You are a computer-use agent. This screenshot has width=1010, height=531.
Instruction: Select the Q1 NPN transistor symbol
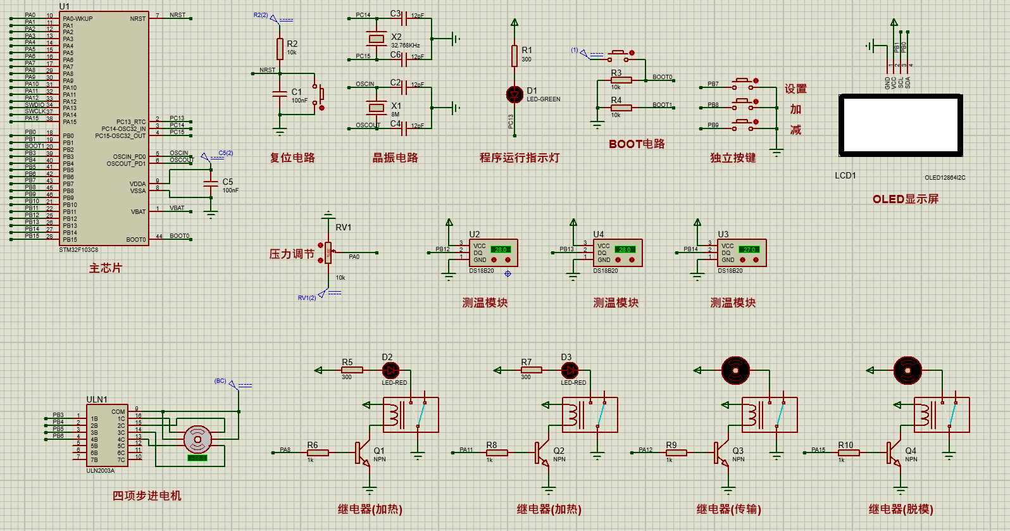tap(362, 454)
